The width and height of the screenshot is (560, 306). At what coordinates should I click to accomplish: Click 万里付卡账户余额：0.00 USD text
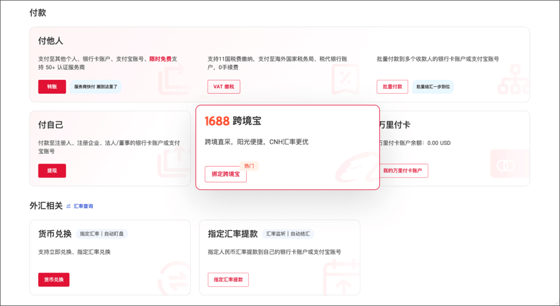[x=414, y=143]
